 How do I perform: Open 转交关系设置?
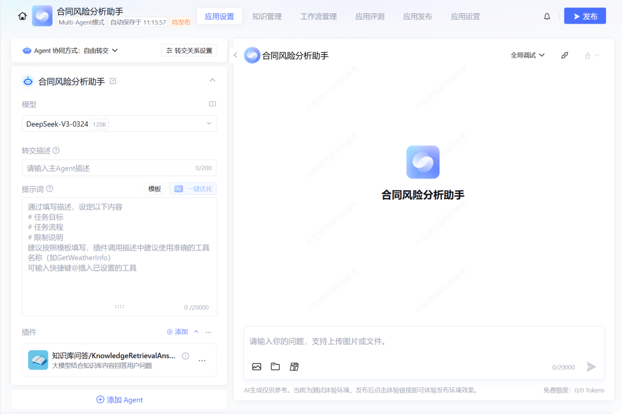pyautogui.click(x=189, y=50)
